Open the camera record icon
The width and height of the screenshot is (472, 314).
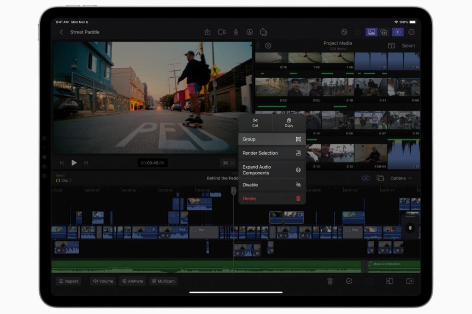[x=222, y=32]
